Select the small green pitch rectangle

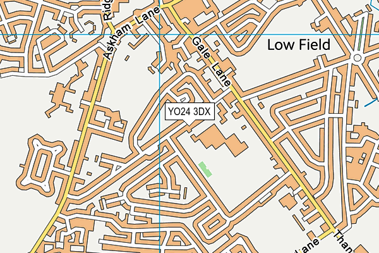[205, 170]
